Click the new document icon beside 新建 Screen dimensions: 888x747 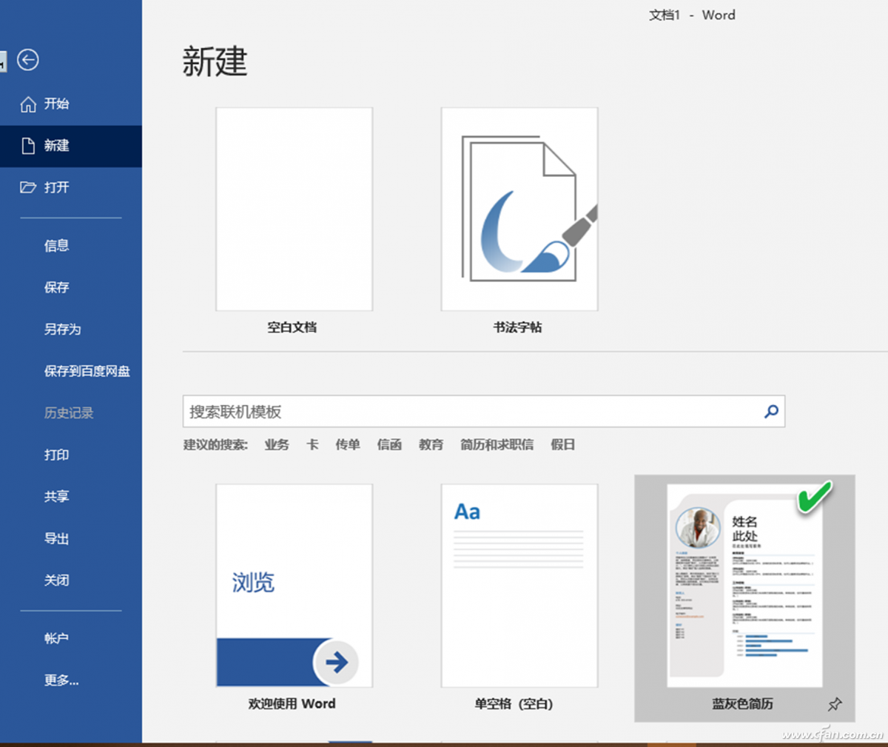tap(28, 146)
